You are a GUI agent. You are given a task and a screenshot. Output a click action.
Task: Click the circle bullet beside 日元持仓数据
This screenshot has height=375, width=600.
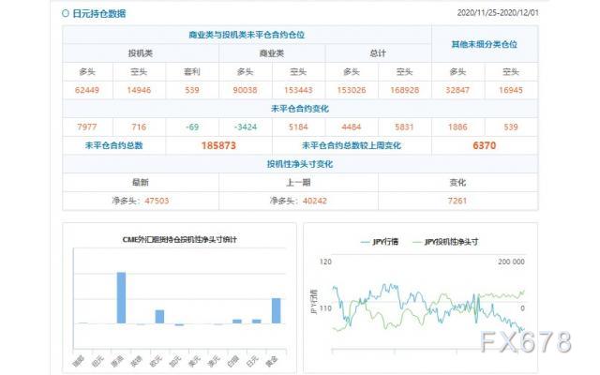[66, 13]
